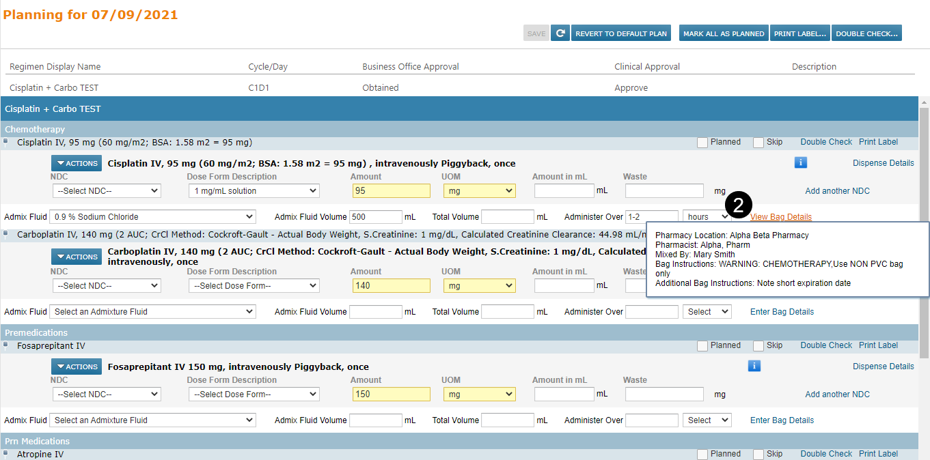Click the Fosaprepitant blue info icon
930x460 pixels.
pyautogui.click(x=754, y=366)
